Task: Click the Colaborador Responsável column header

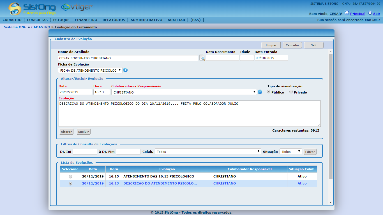Action: coord(250,169)
